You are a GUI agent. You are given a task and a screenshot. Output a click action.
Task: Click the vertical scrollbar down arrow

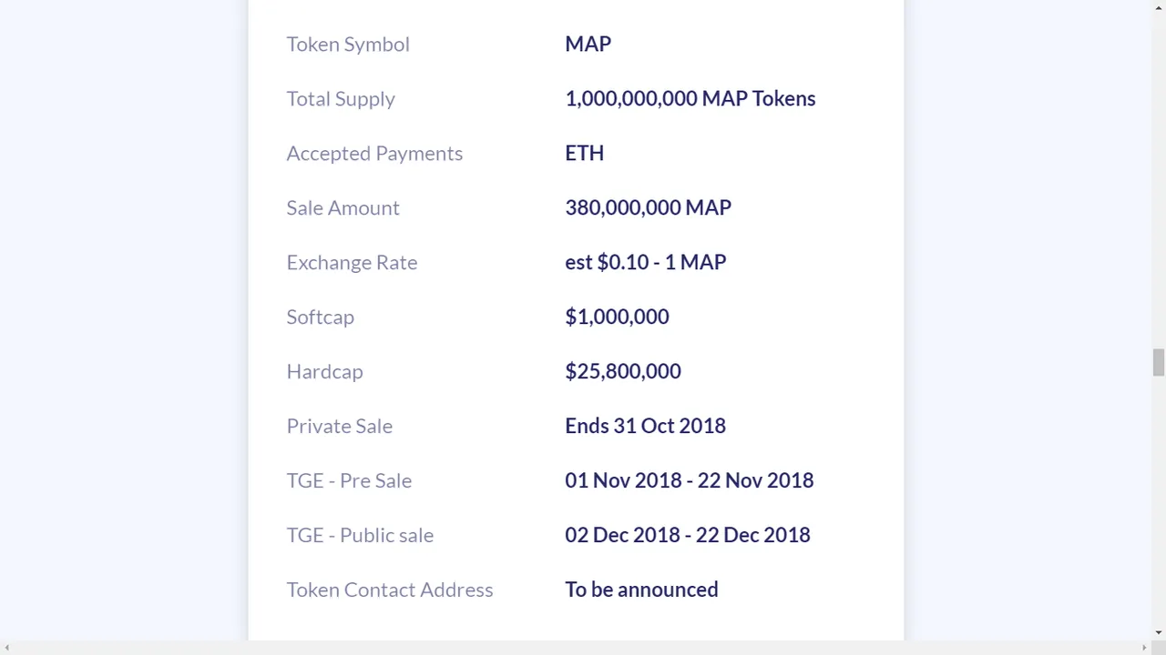tap(1158, 632)
